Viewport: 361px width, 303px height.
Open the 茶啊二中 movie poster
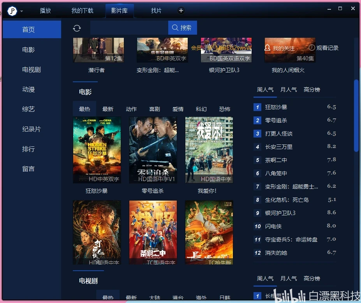coord(153,233)
